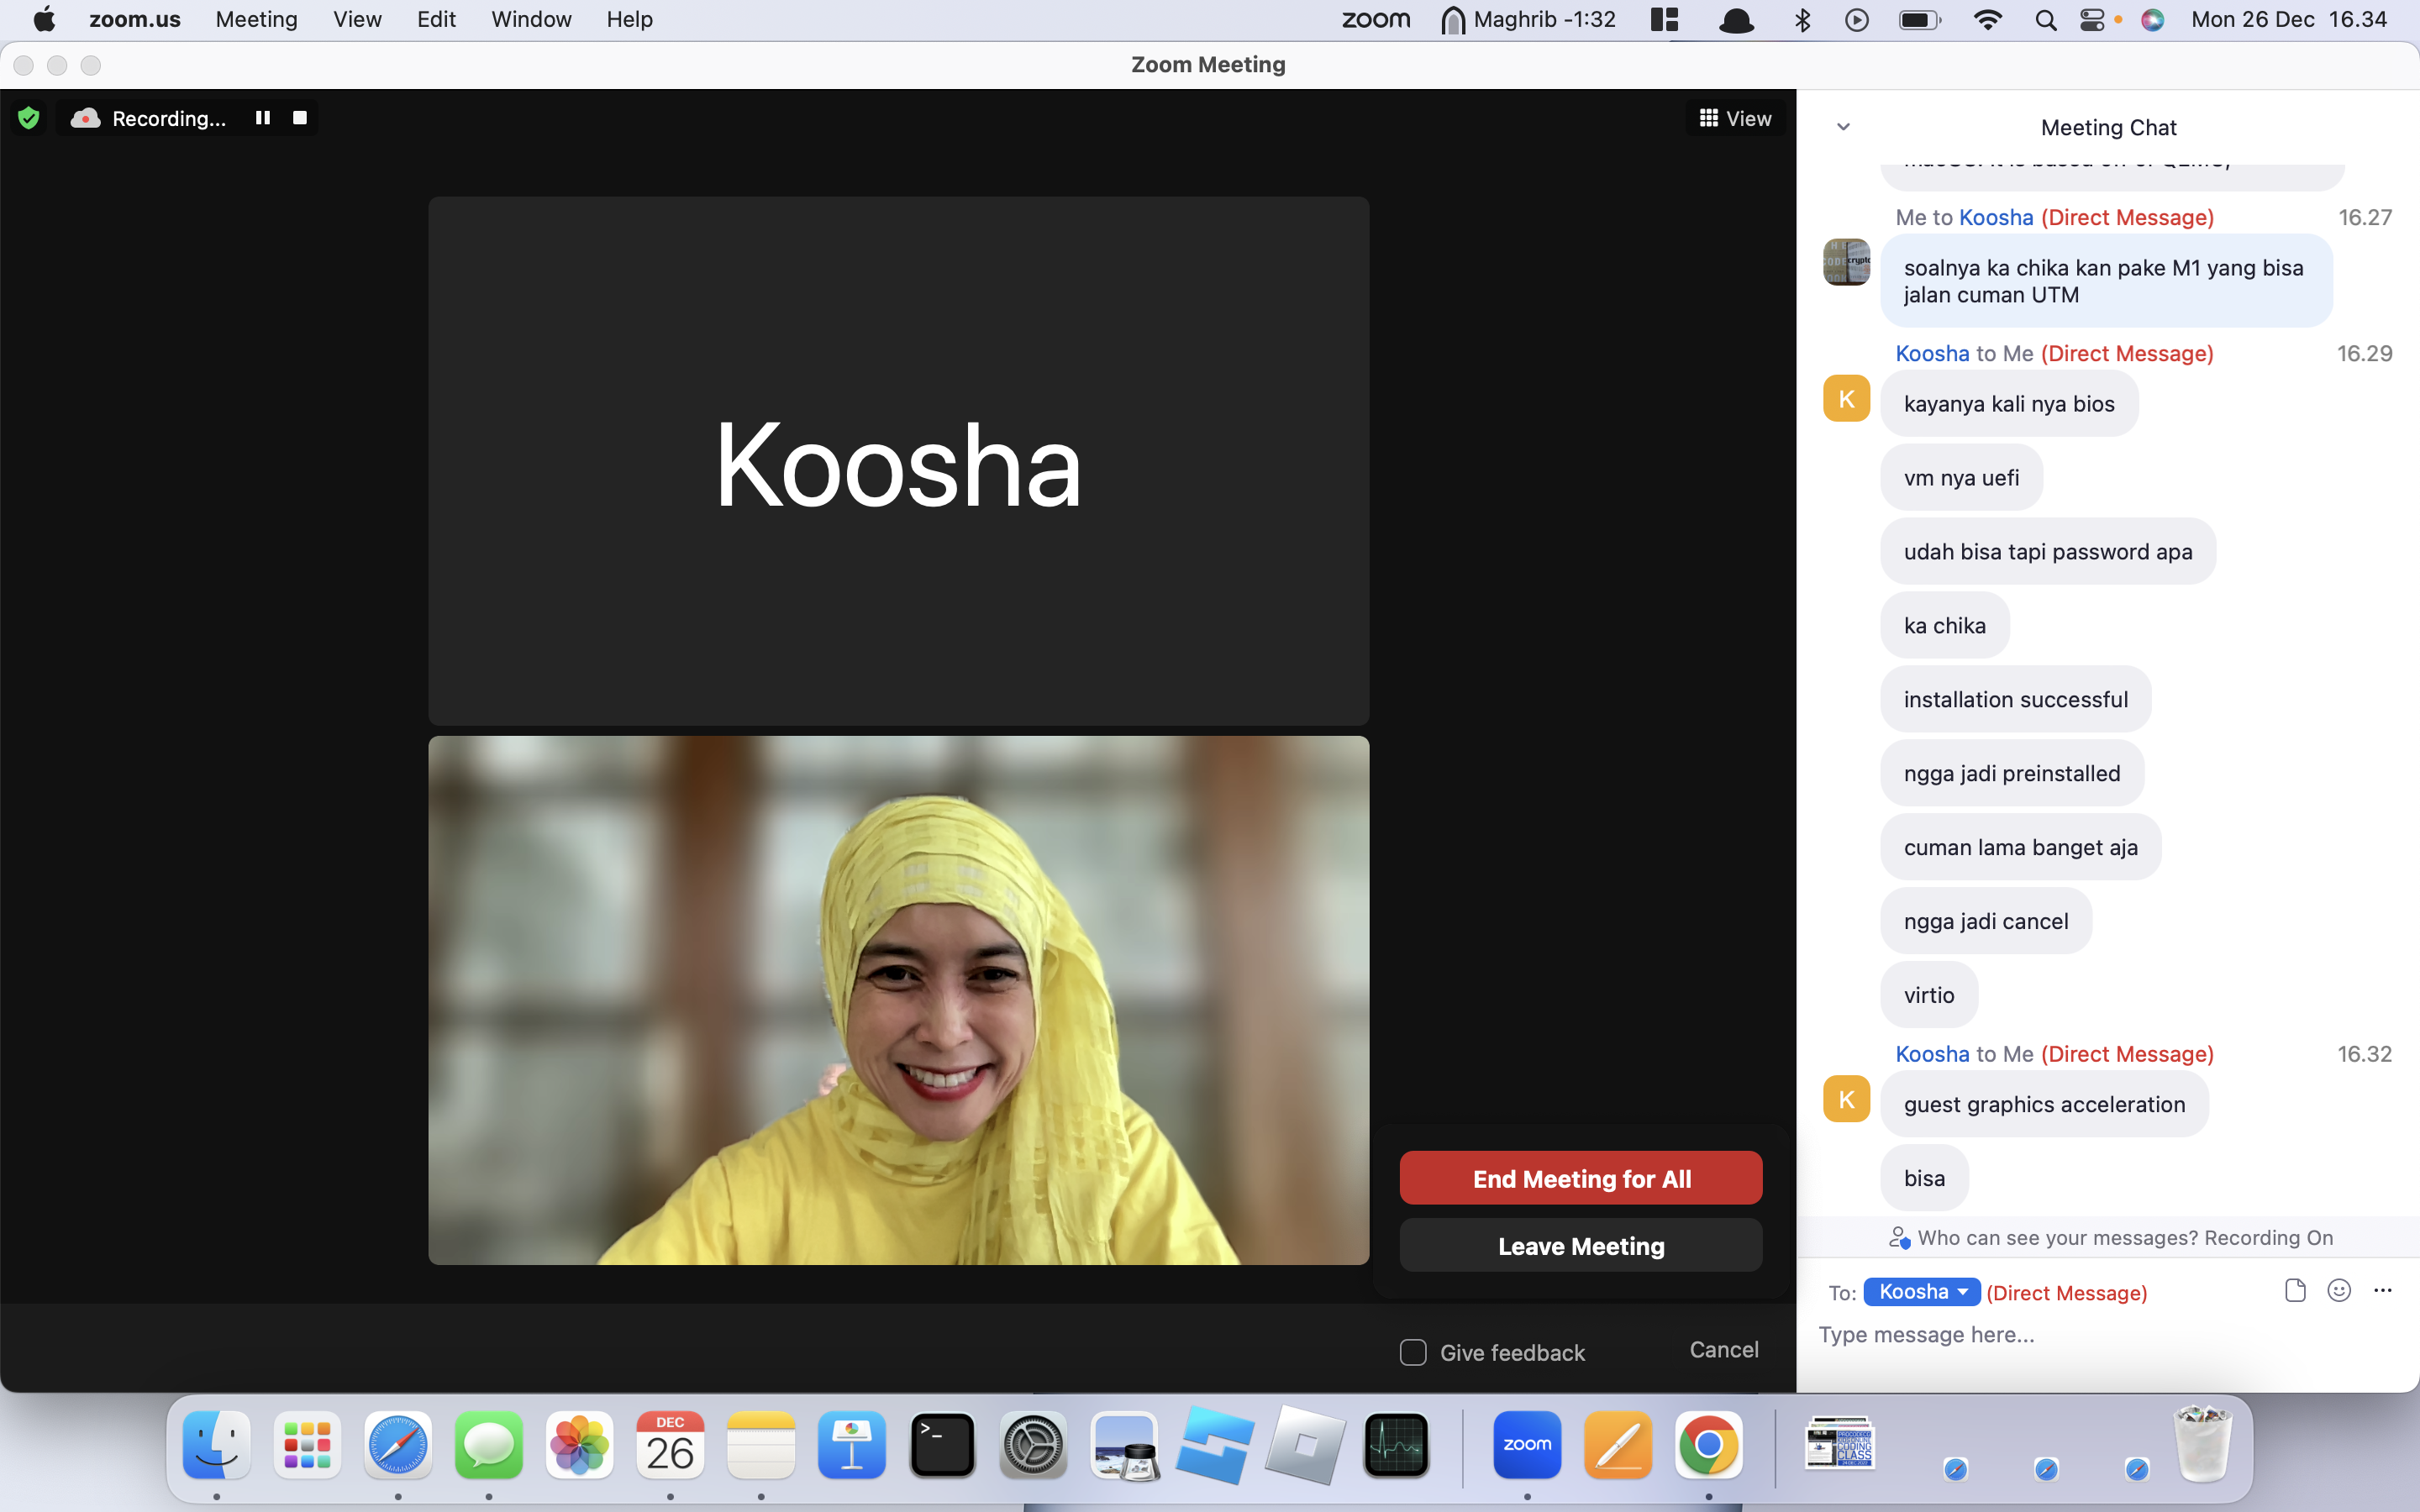This screenshot has height=1512, width=2420.
Task: Open the Edit menu
Action: point(436,19)
